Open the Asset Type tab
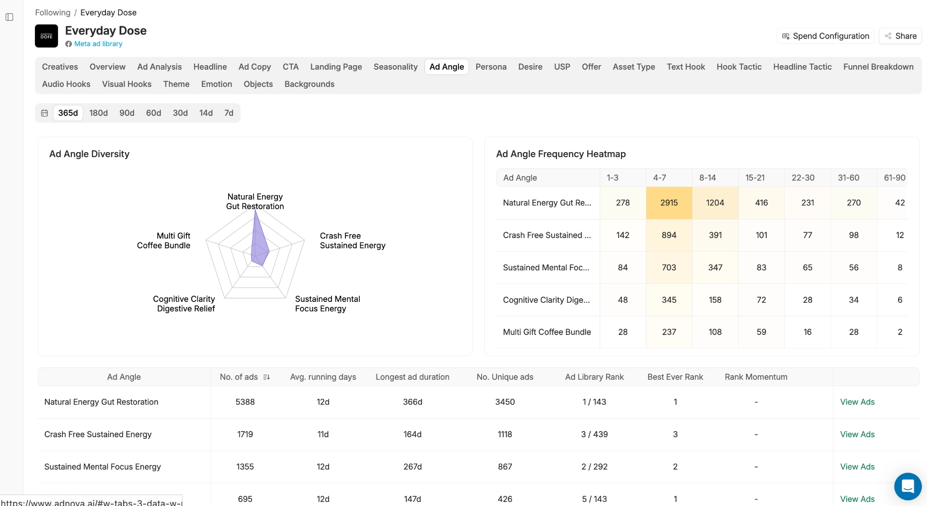 (634, 67)
